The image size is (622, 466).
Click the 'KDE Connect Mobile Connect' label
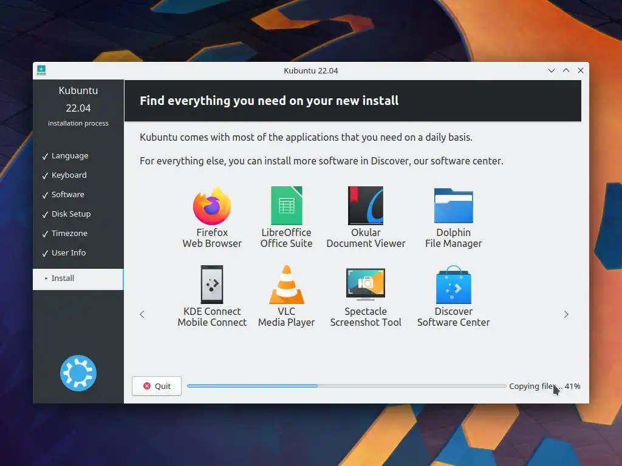coord(212,317)
